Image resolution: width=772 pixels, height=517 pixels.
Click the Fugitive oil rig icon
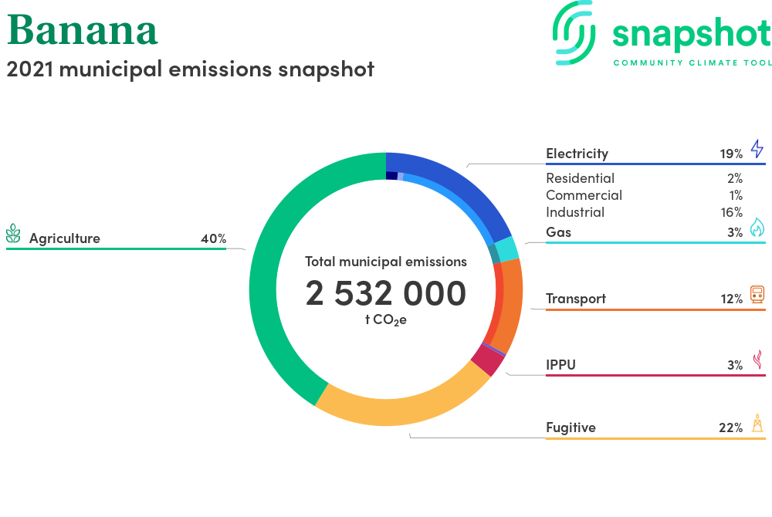tap(758, 423)
